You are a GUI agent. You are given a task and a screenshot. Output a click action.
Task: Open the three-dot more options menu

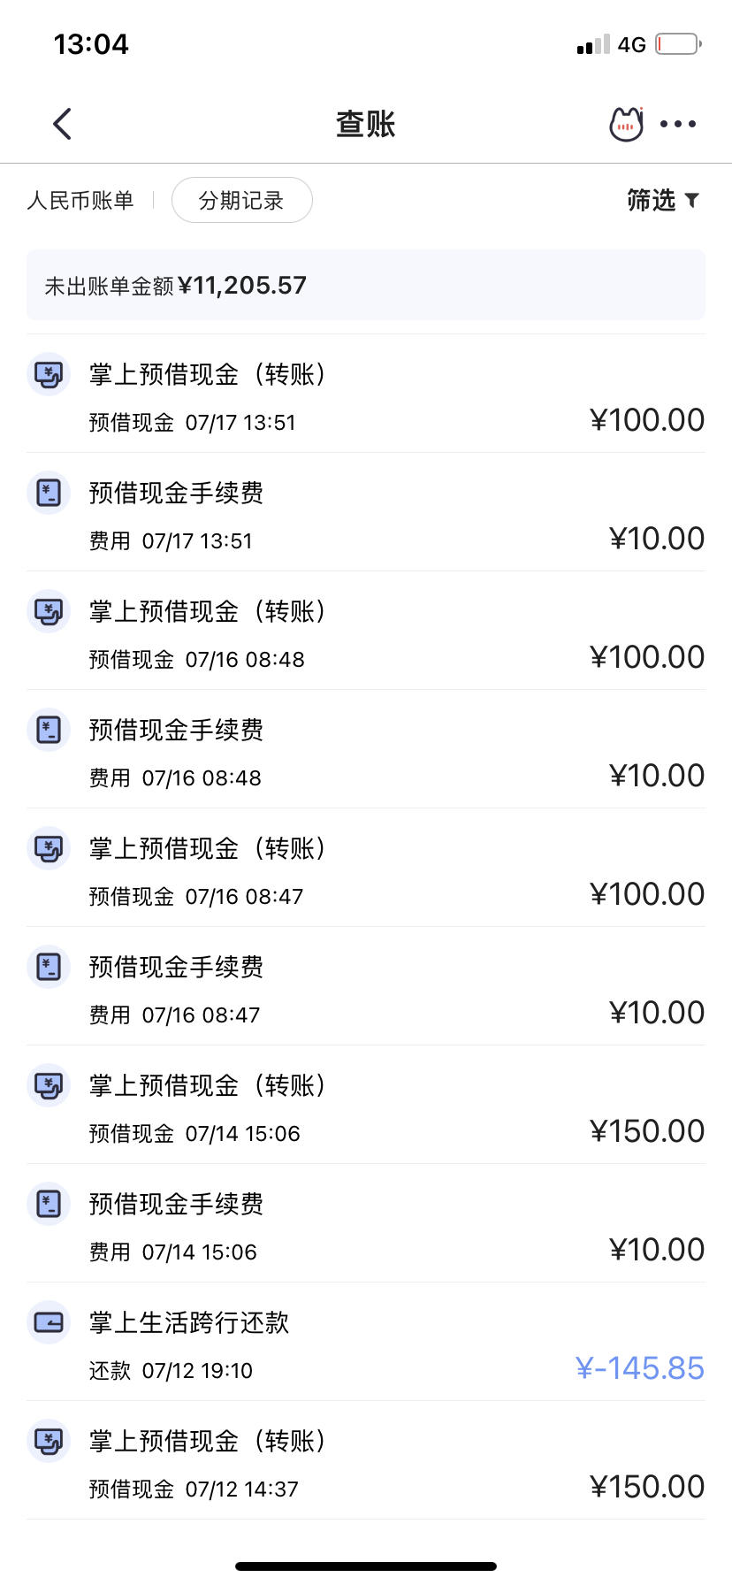point(678,124)
